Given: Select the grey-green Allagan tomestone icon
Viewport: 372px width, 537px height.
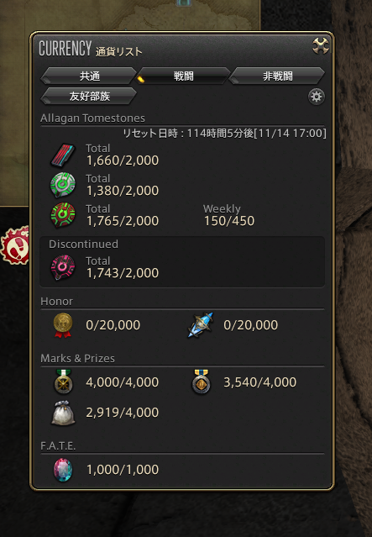Looking at the screenshot, I should pos(63,185).
